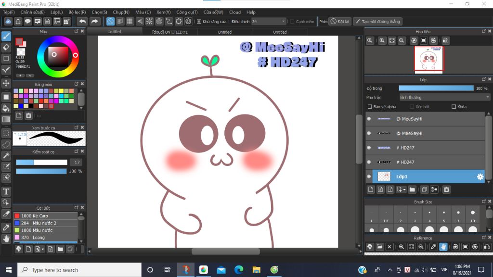Enable the Khóa layer lock checkbox
This screenshot has height=277, width=493.
454,107
